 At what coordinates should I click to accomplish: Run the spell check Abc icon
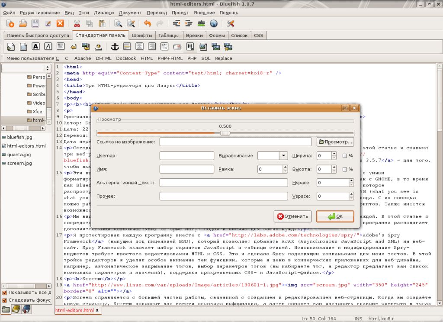tap(201, 23)
